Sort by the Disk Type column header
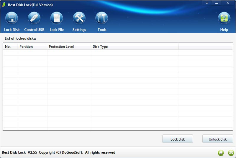 pyautogui.click(x=135, y=47)
